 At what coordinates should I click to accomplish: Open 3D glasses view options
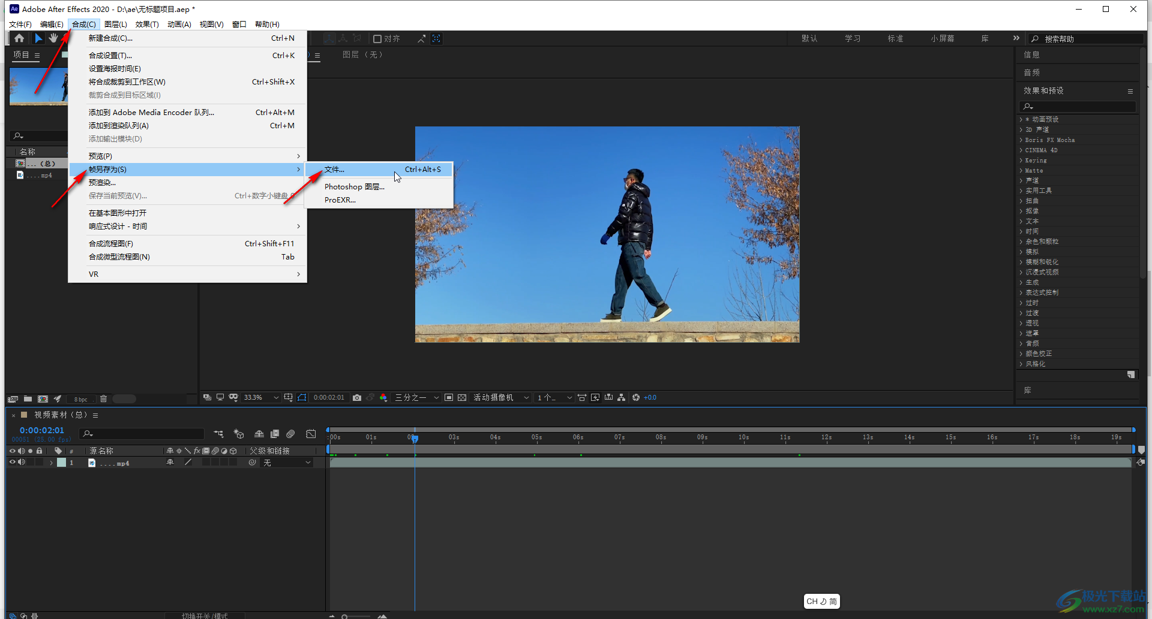click(x=233, y=397)
